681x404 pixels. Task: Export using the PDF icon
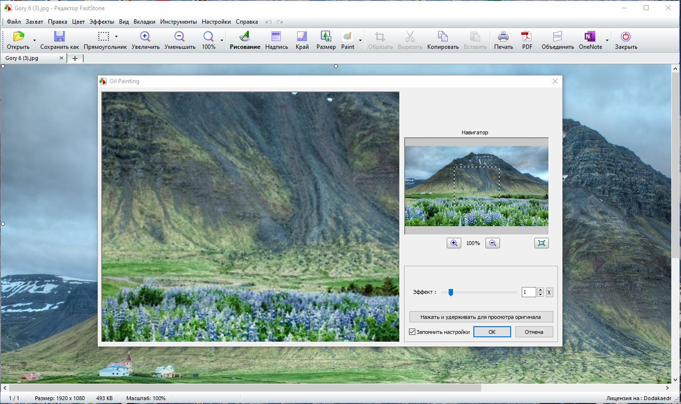pos(527,37)
